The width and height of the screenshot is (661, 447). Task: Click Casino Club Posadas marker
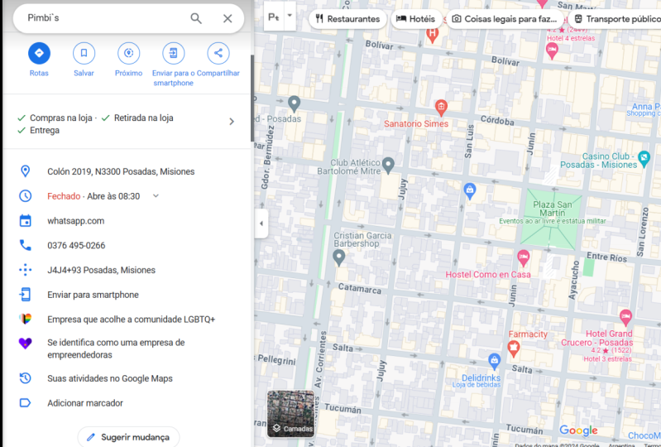click(x=644, y=158)
